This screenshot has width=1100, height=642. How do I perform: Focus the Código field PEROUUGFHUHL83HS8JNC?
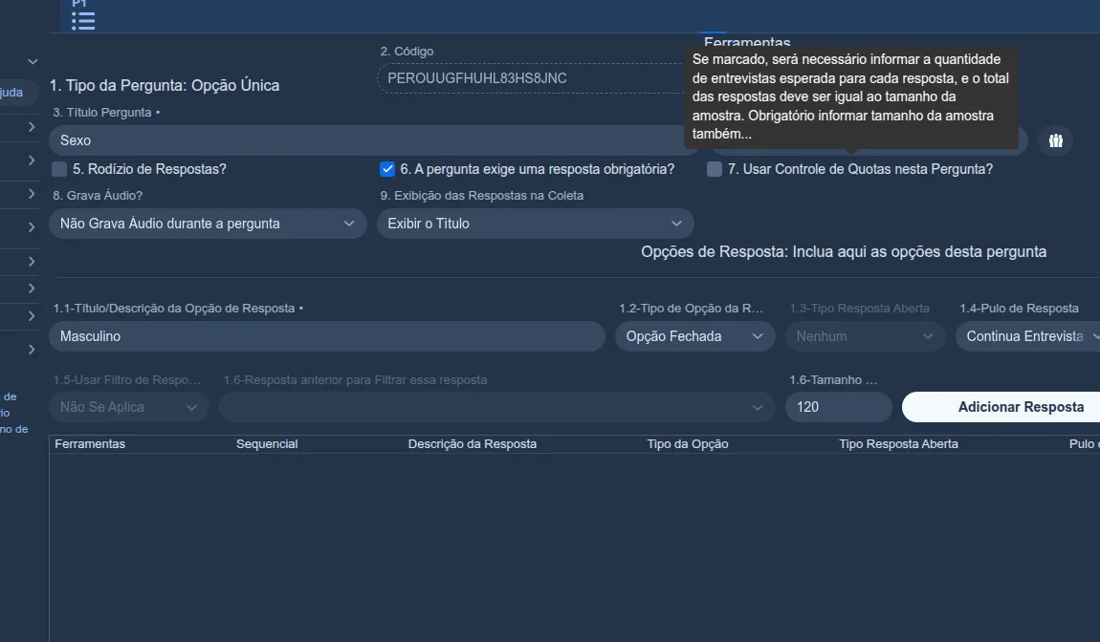coord(530,78)
